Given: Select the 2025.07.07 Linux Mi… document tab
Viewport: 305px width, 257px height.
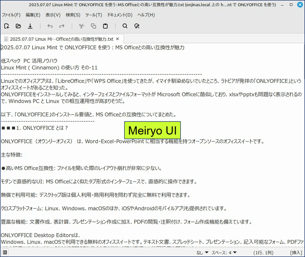Looking at the screenshot, I should 62,39.
